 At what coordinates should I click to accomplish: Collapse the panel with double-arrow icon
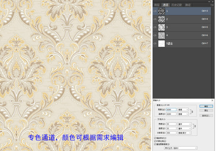(x=209, y=2)
